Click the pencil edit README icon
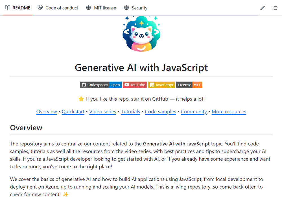Viewport: 282px width, 203px height. tap(263, 8)
